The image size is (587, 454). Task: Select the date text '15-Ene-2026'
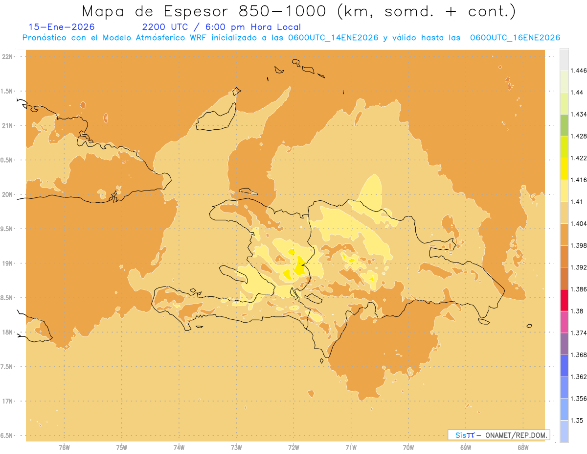62,27
